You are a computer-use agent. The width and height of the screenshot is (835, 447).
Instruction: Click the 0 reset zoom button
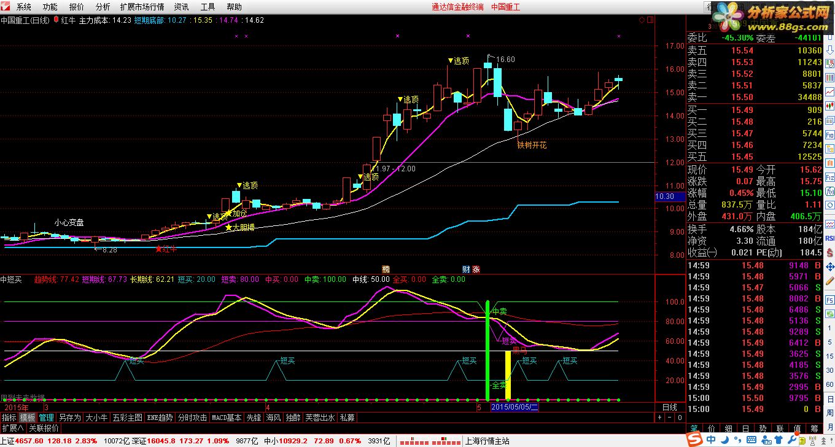point(679,418)
